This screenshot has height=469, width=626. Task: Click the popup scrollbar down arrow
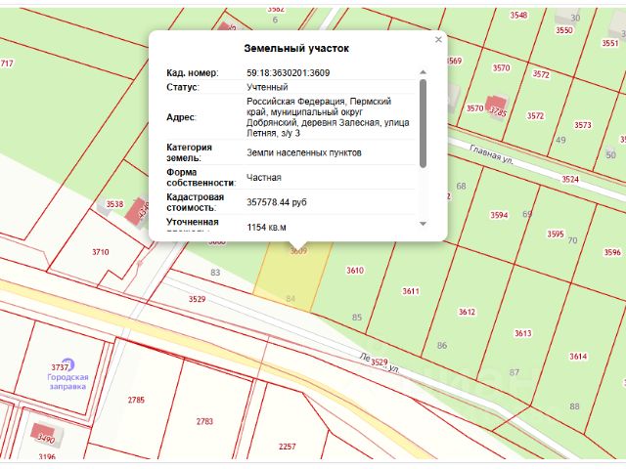point(423,224)
